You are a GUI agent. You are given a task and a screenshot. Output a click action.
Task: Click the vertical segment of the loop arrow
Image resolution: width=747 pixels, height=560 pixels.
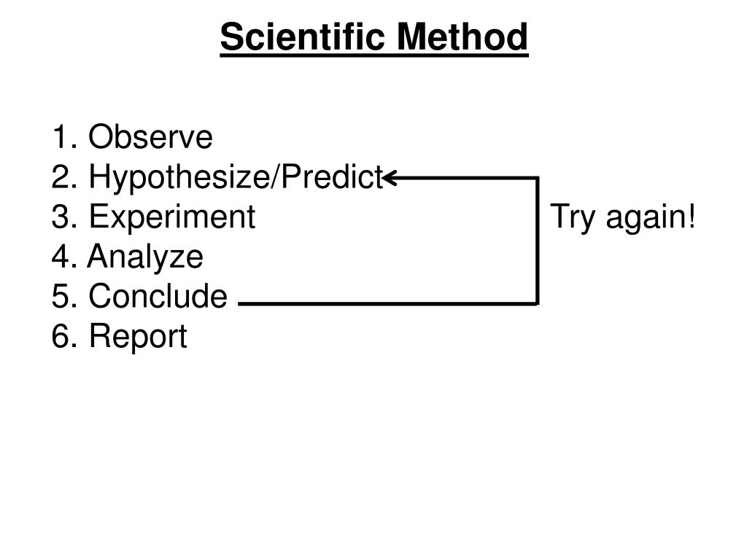pos(538,241)
